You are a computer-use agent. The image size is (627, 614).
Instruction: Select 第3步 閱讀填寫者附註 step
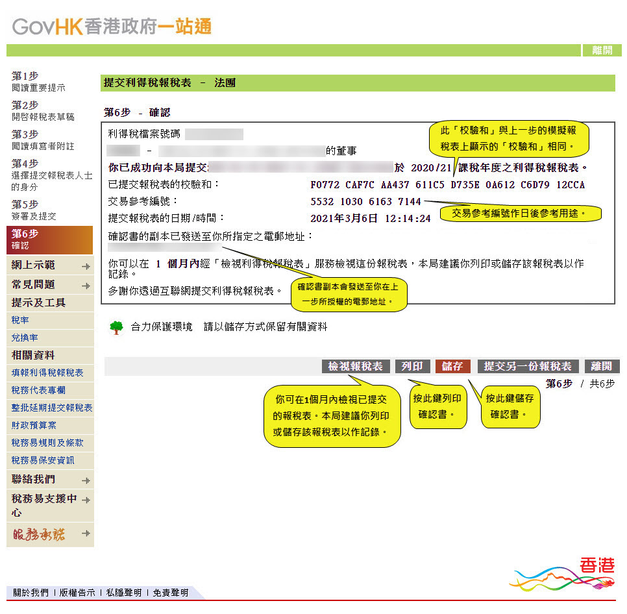click(x=43, y=140)
